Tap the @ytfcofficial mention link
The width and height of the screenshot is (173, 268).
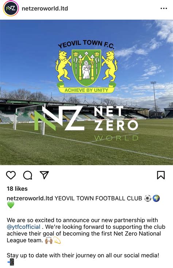[23, 227]
